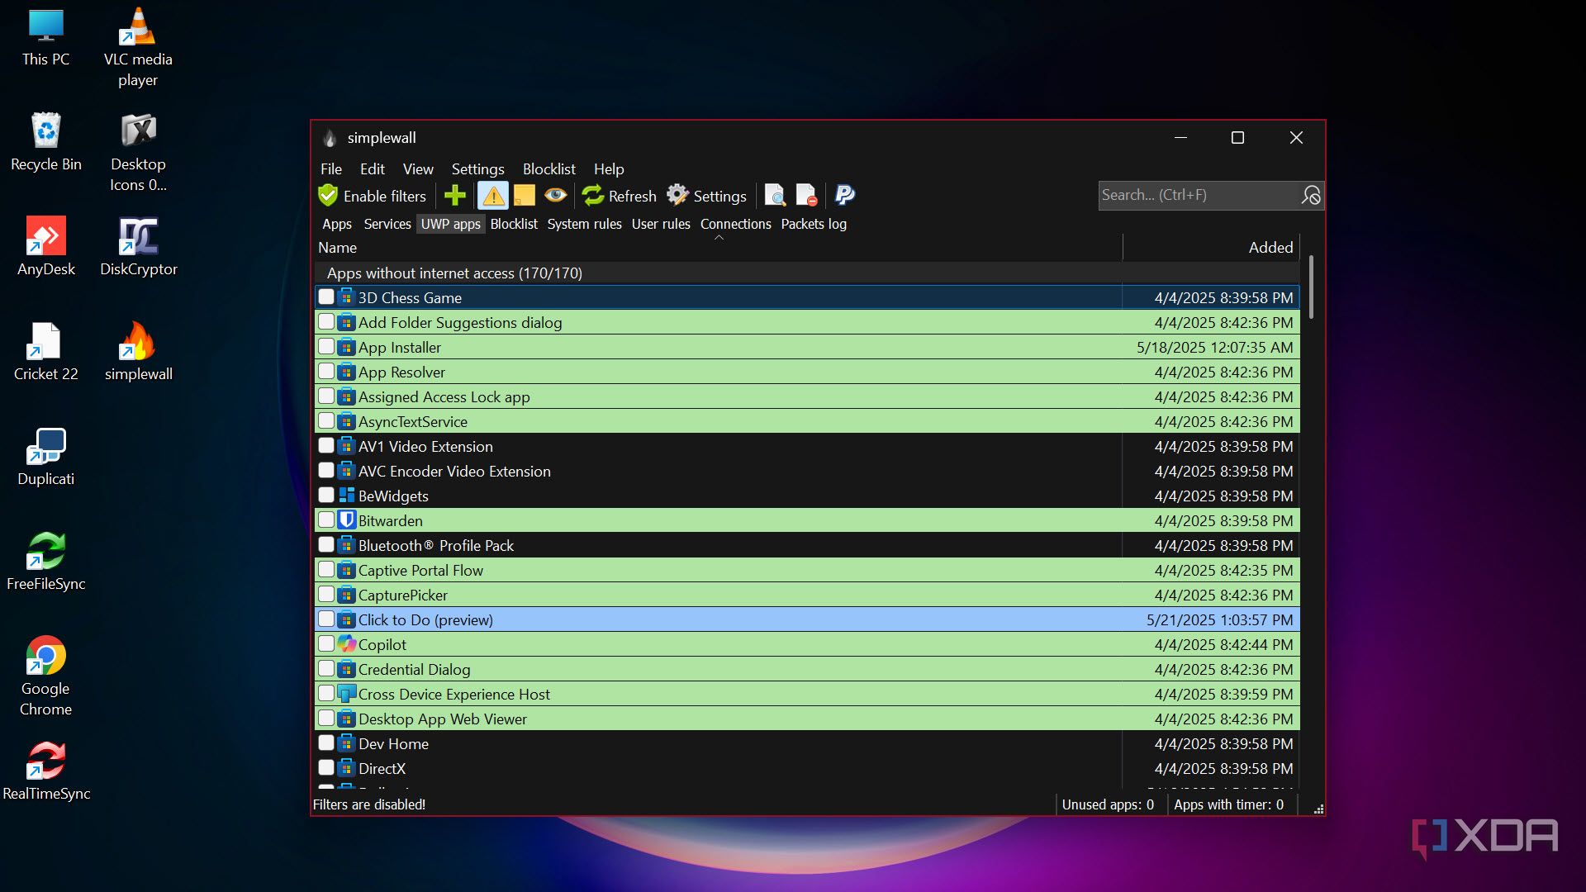Tick the Click to Do (preview) checkbox
The width and height of the screenshot is (1586, 892).
(326, 619)
